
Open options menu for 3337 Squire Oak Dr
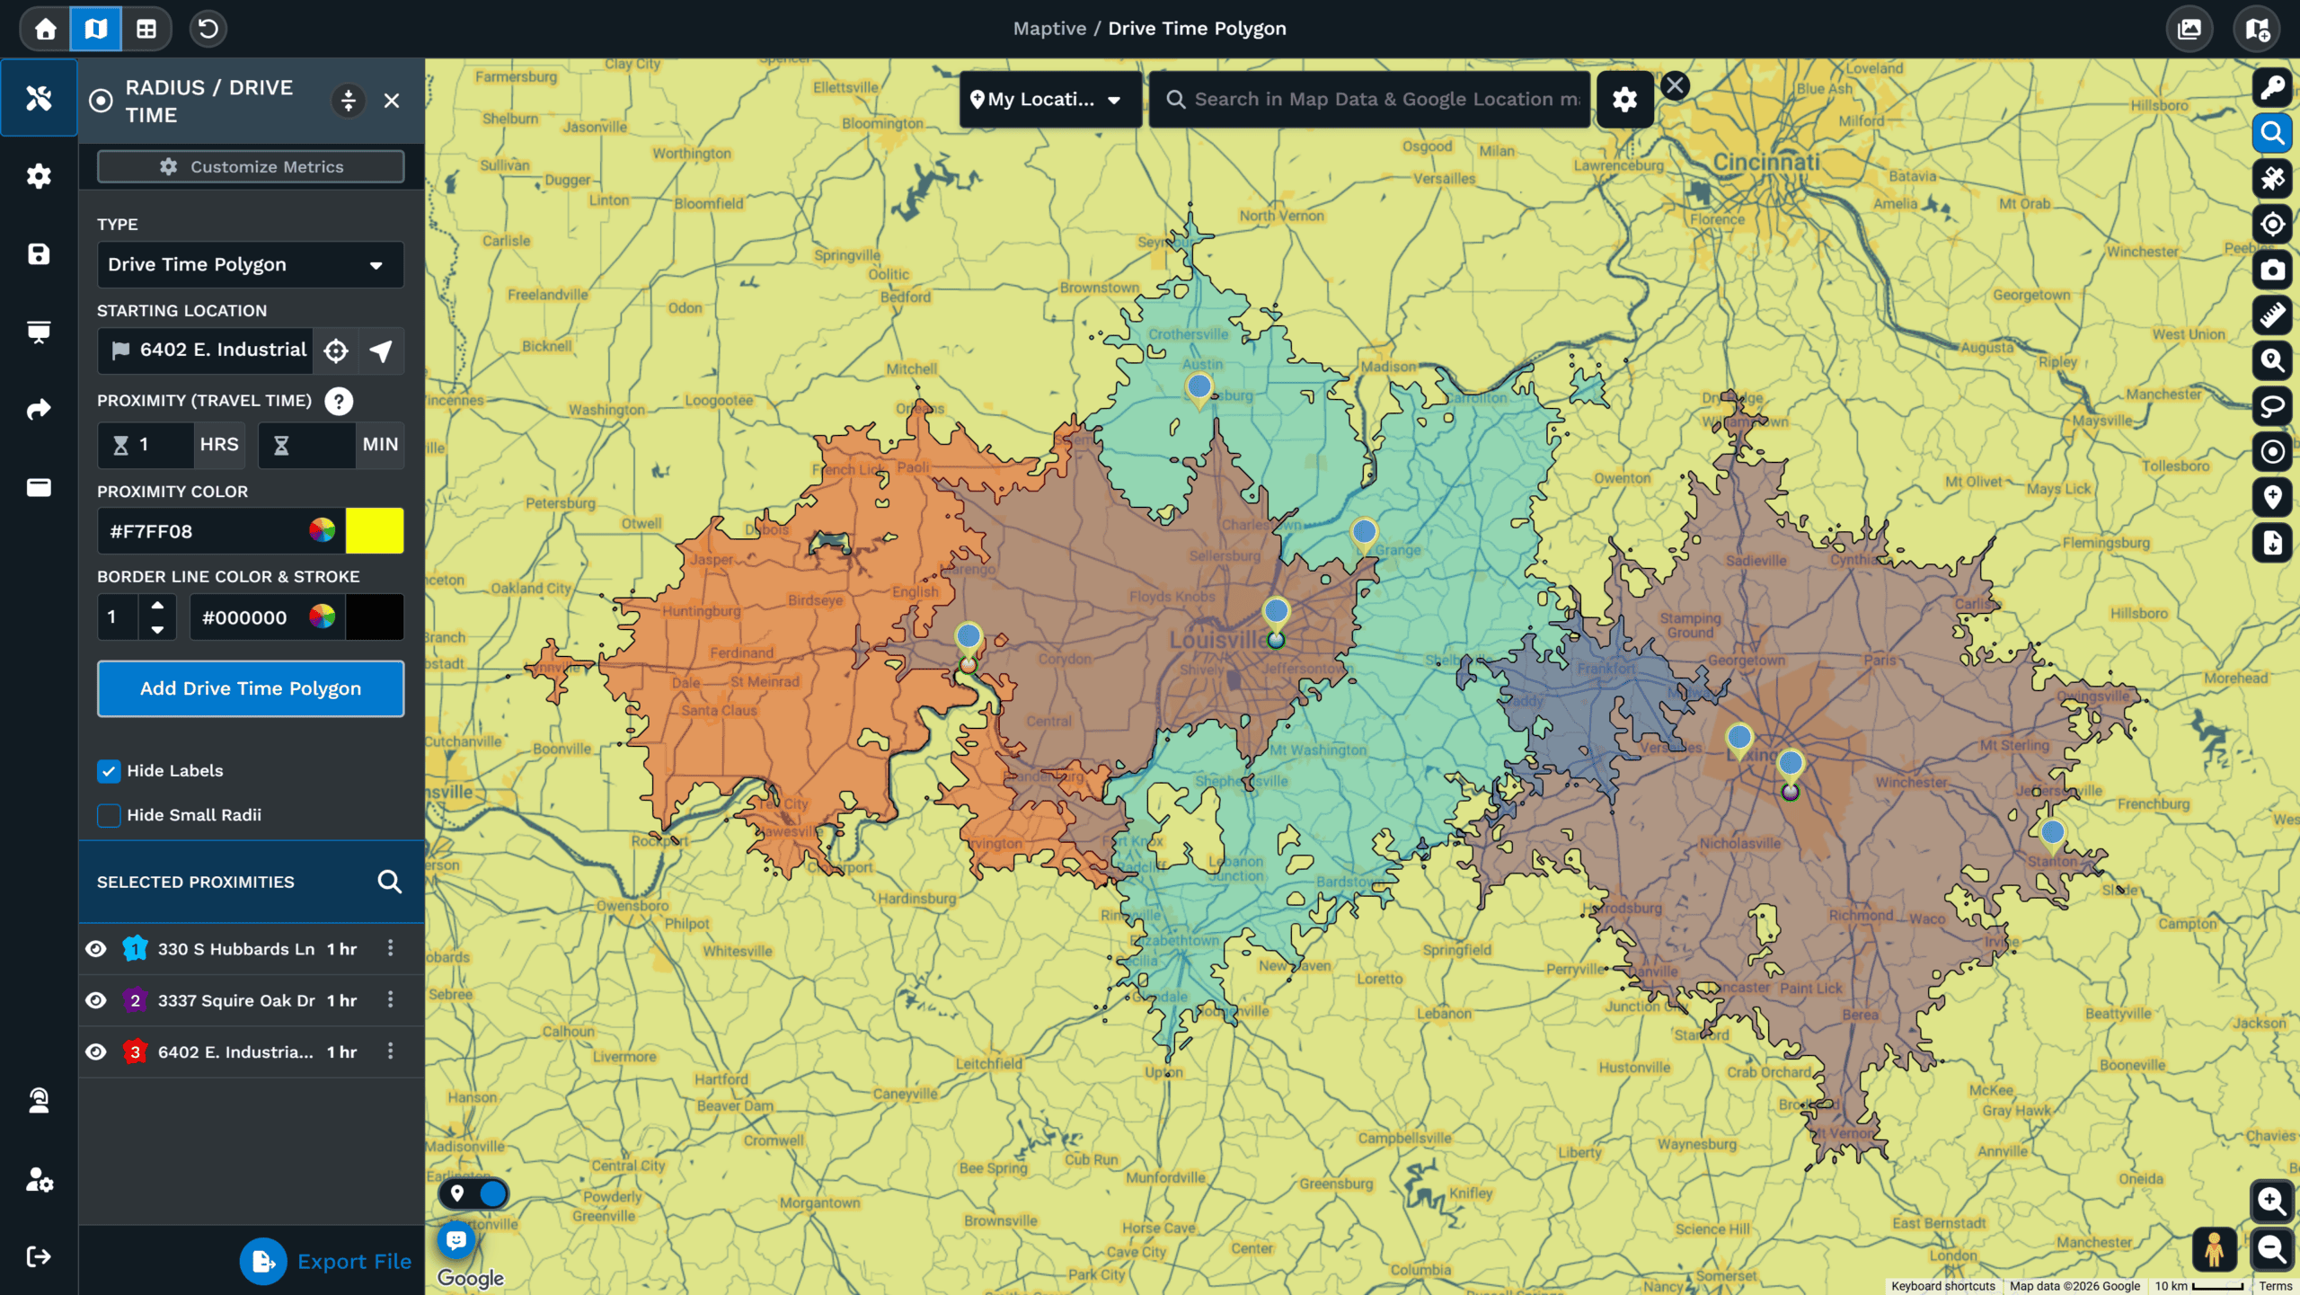391,999
